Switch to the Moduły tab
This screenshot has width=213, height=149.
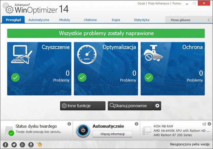64,20
